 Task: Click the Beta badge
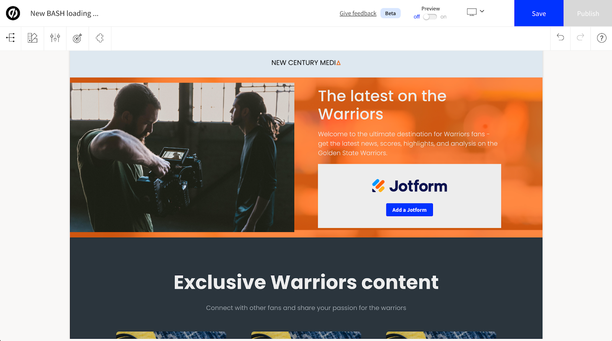[391, 13]
